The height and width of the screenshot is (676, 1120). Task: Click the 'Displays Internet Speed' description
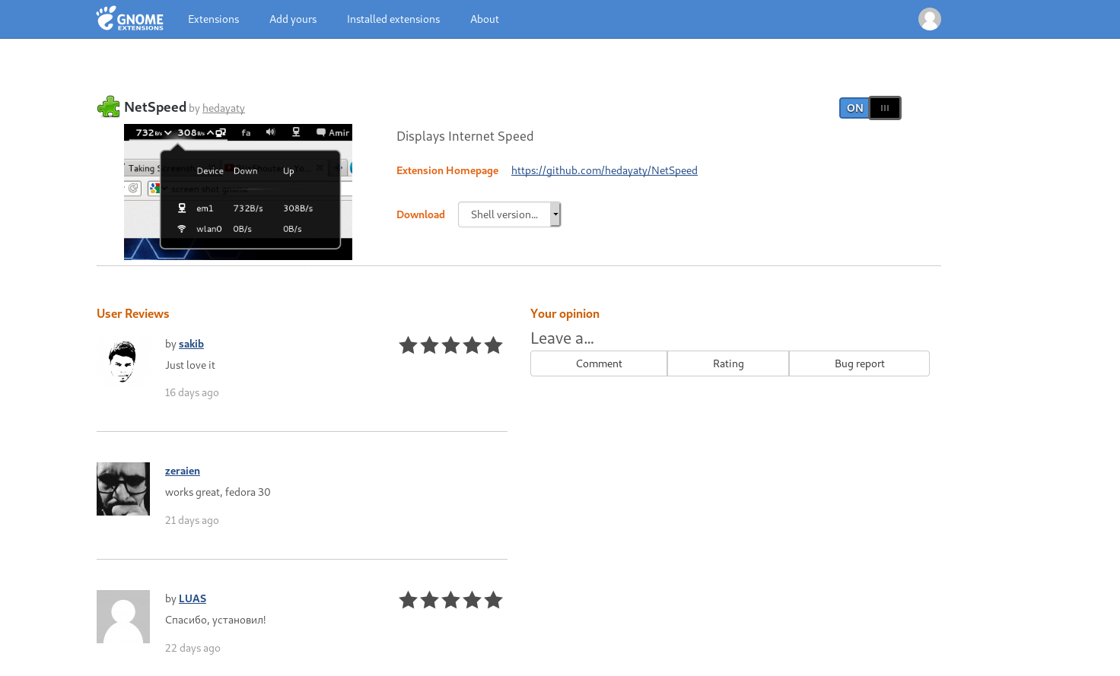[465, 136]
